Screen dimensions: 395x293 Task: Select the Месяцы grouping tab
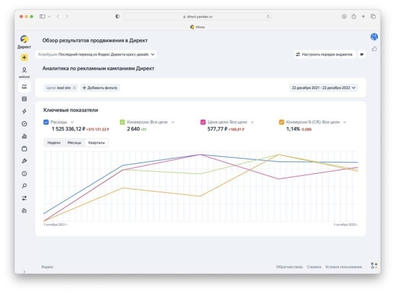pos(74,142)
